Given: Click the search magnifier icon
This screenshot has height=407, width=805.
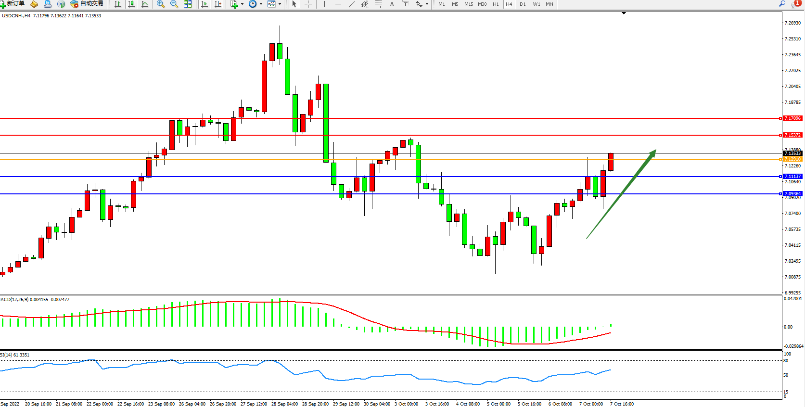Looking at the screenshot, I should point(782,4).
